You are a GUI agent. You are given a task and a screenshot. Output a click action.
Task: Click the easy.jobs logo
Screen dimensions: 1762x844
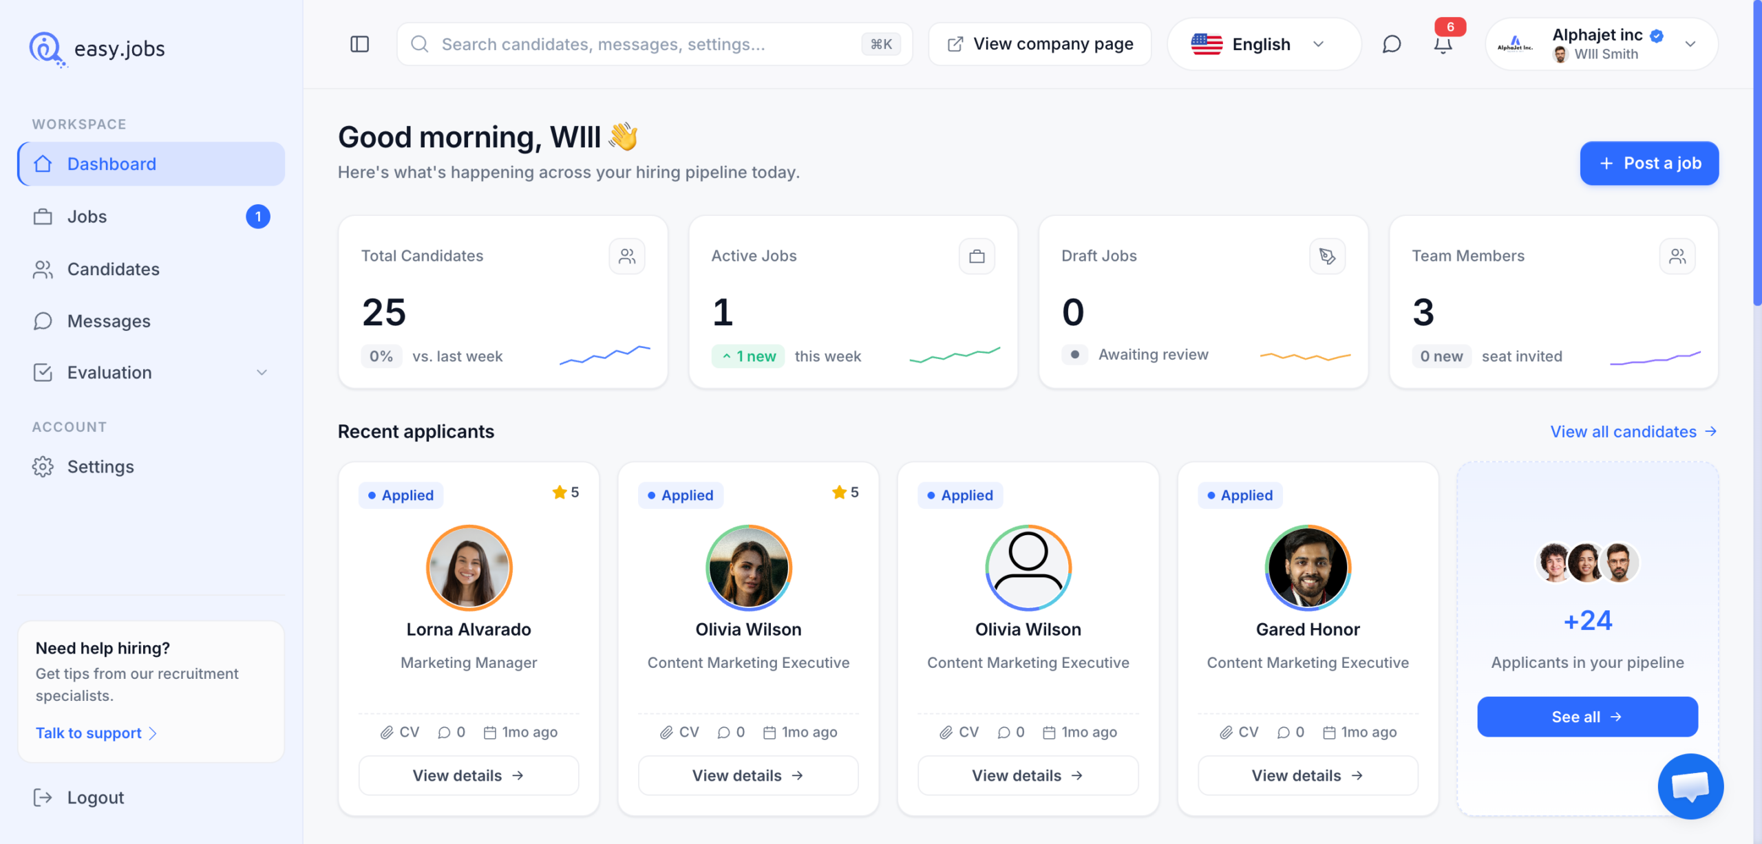[x=97, y=49]
